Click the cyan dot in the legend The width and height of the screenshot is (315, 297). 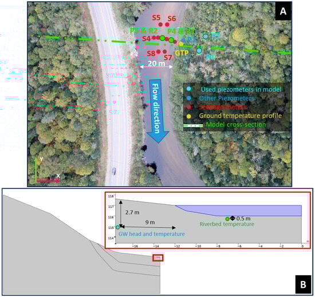coord(188,89)
